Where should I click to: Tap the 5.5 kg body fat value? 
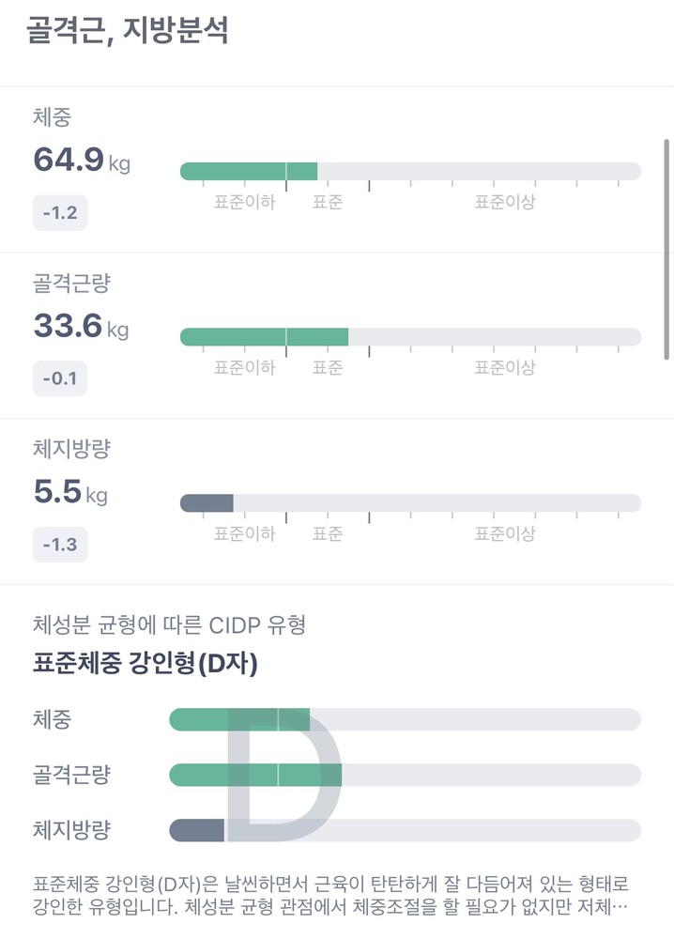(x=70, y=493)
